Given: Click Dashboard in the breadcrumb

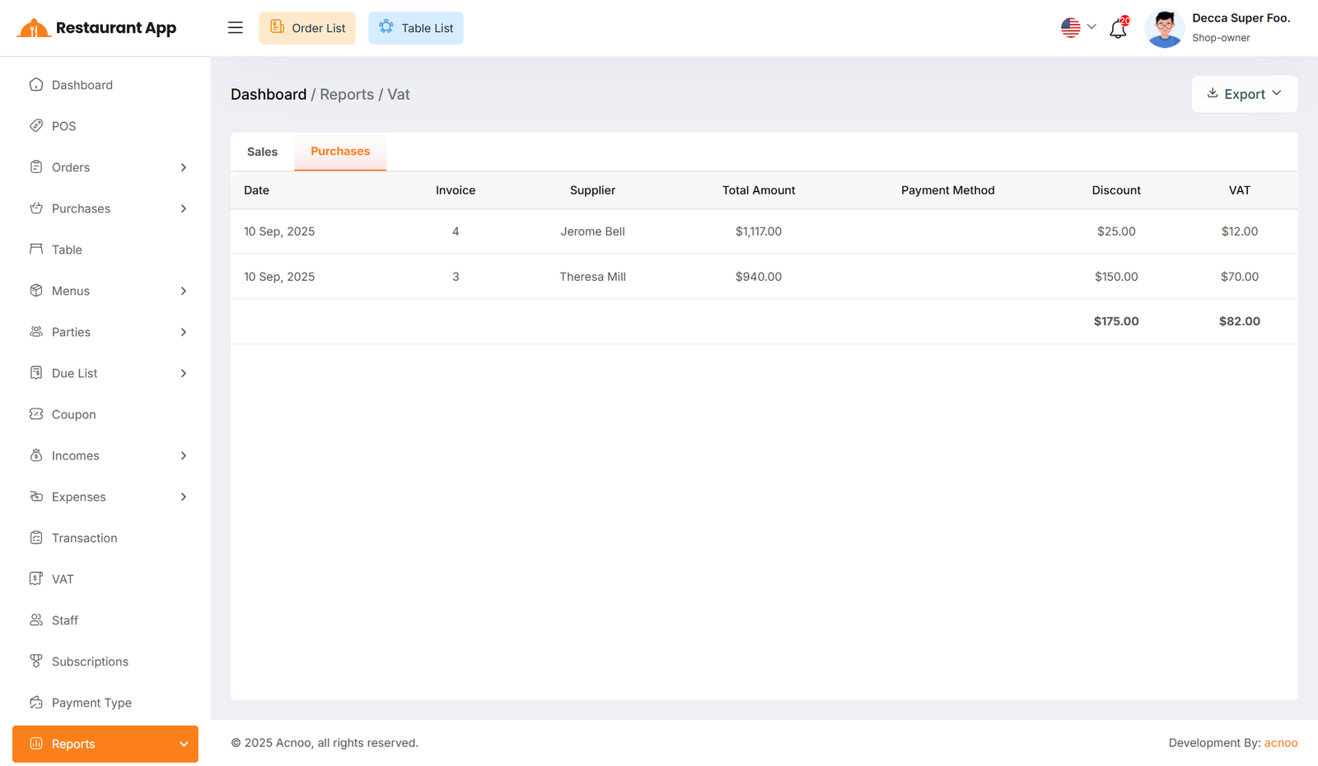Looking at the screenshot, I should [269, 95].
